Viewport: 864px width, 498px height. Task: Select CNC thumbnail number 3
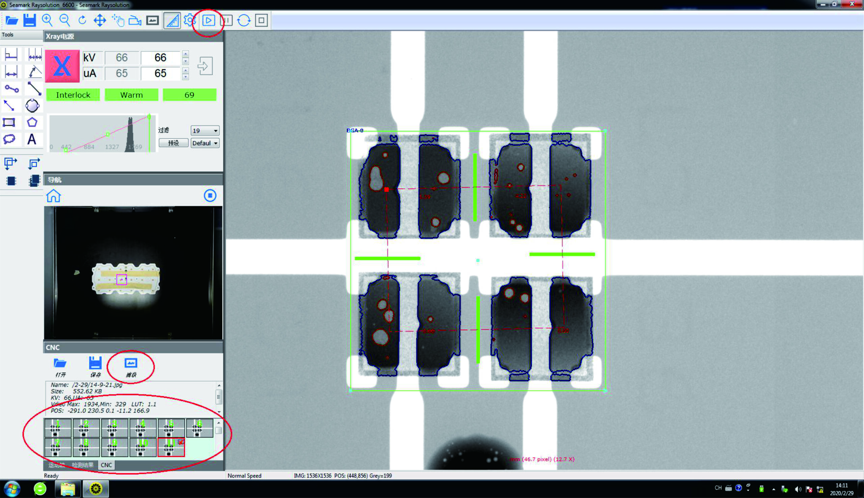[114, 428]
